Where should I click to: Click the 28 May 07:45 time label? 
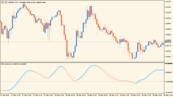tap(92, 95)
